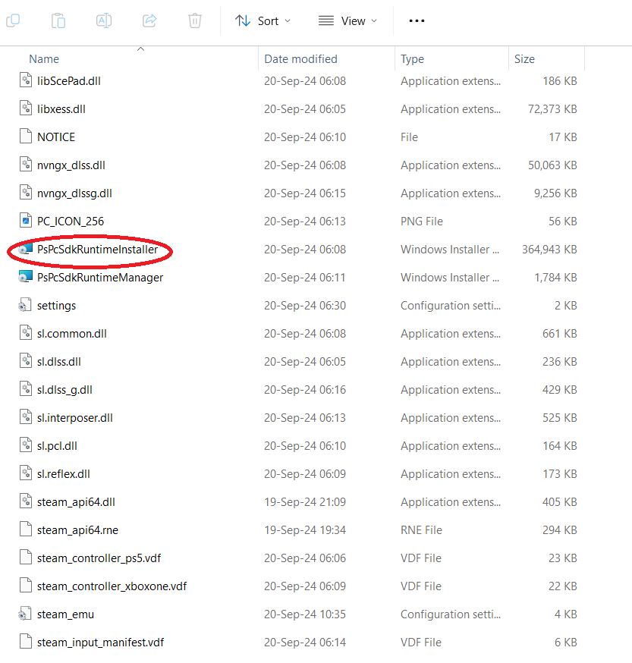
Task: Click the sl.interposer.dll file name
Action: coord(75,418)
